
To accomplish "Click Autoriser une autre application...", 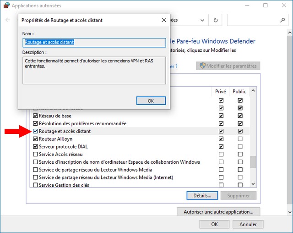I will tap(218, 211).
